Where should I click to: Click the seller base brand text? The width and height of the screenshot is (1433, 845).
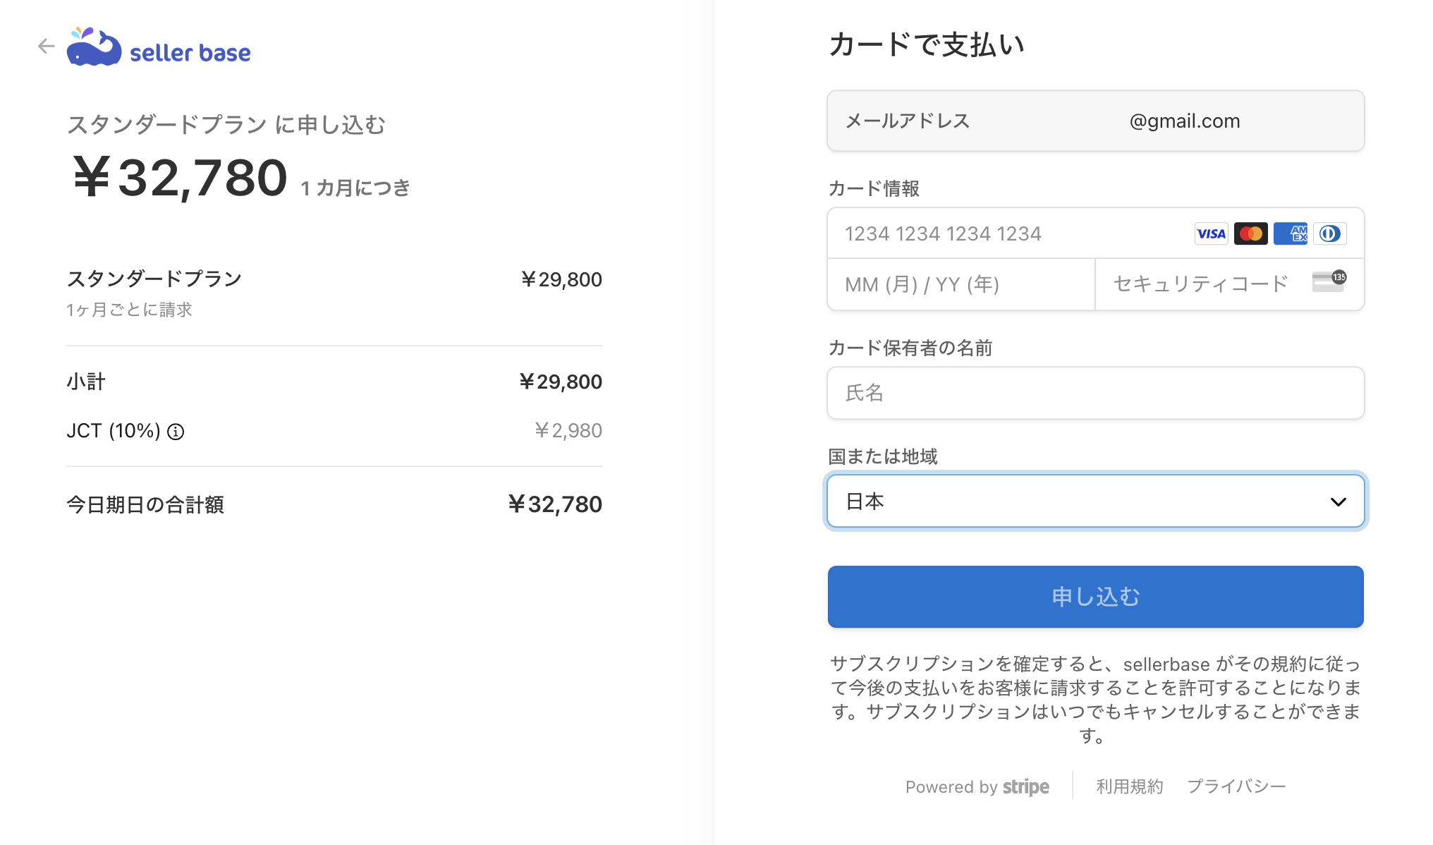click(x=190, y=53)
